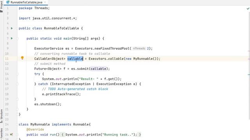
Task: Click the yellow light bulb intention icon
Action: coord(22,58)
